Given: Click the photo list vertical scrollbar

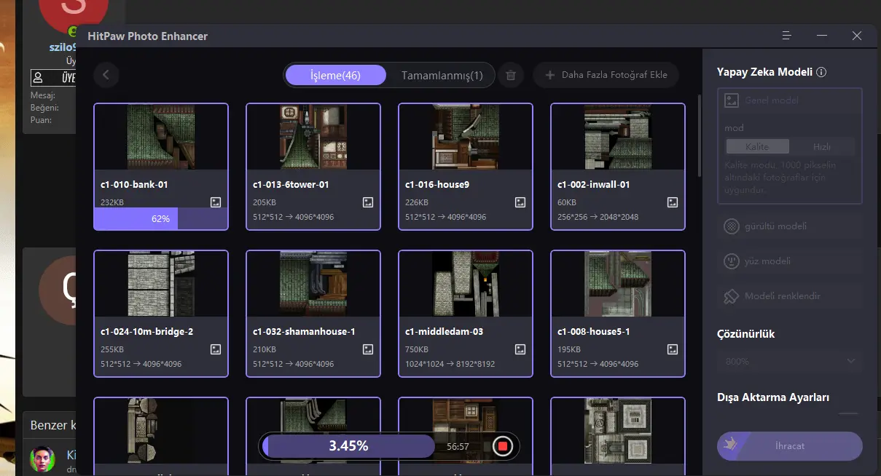Looking at the screenshot, I should tap(699, 135).
